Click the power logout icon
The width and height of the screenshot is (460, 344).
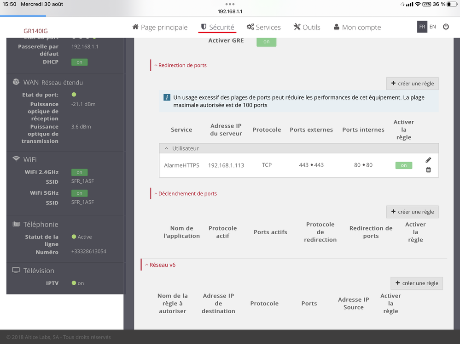click(x=446, y=27)
